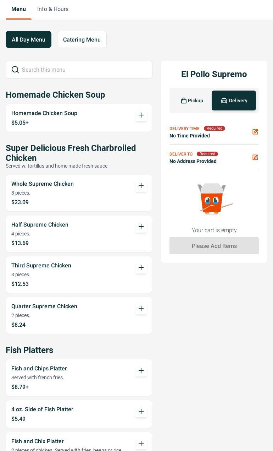This screenshot has height=451, width=273.
Task: Add 4 oz. Side of Fish Platter
Action: 141,411
